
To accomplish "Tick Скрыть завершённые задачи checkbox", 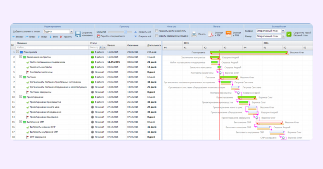I will coord(156,36).
